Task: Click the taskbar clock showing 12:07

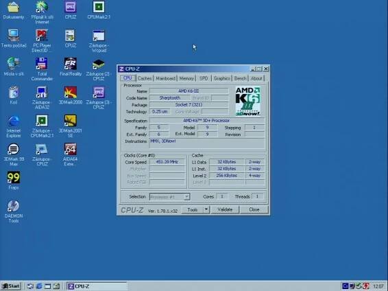Action: pyautogui.click(x=378, y=287)
